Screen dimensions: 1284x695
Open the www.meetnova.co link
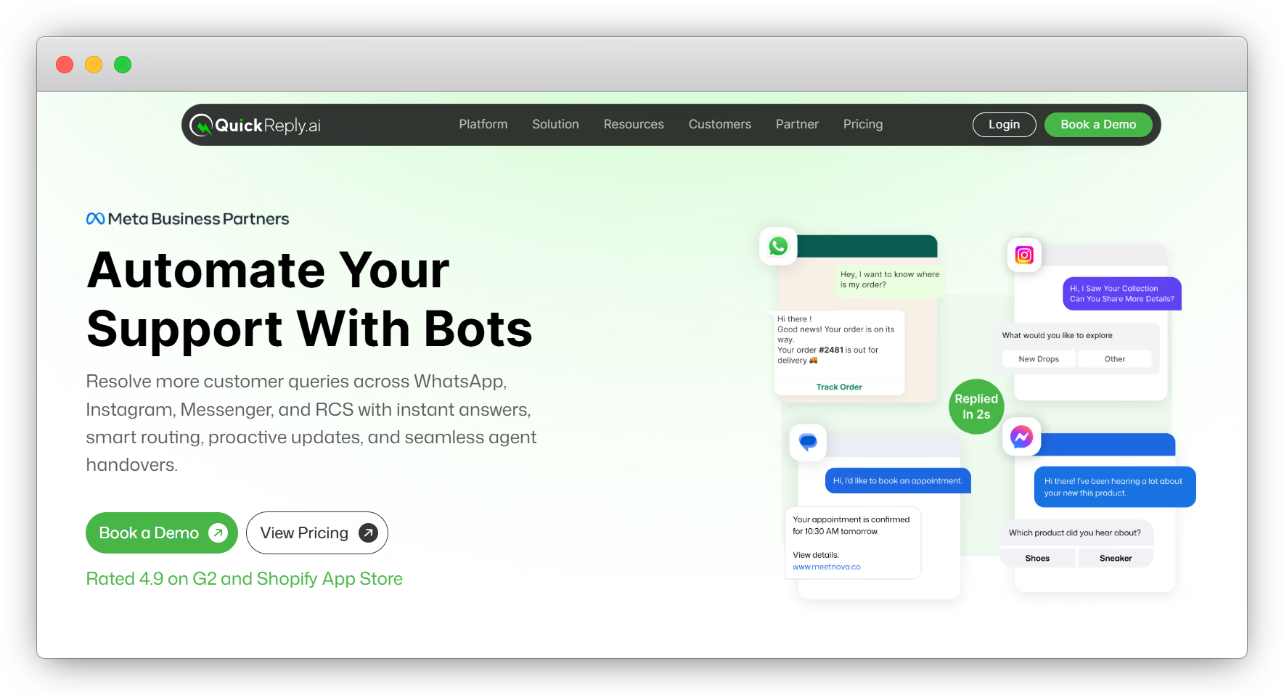[x=827, y=567]
